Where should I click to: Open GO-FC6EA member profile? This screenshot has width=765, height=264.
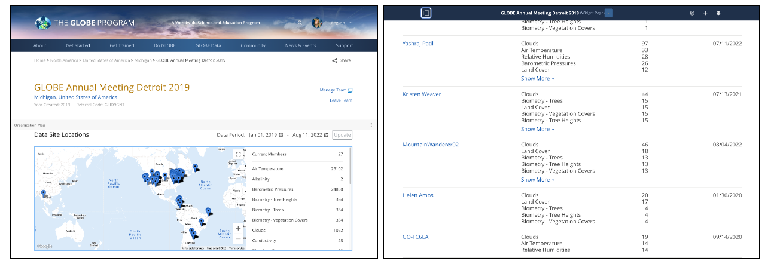(x=416, y=237)
